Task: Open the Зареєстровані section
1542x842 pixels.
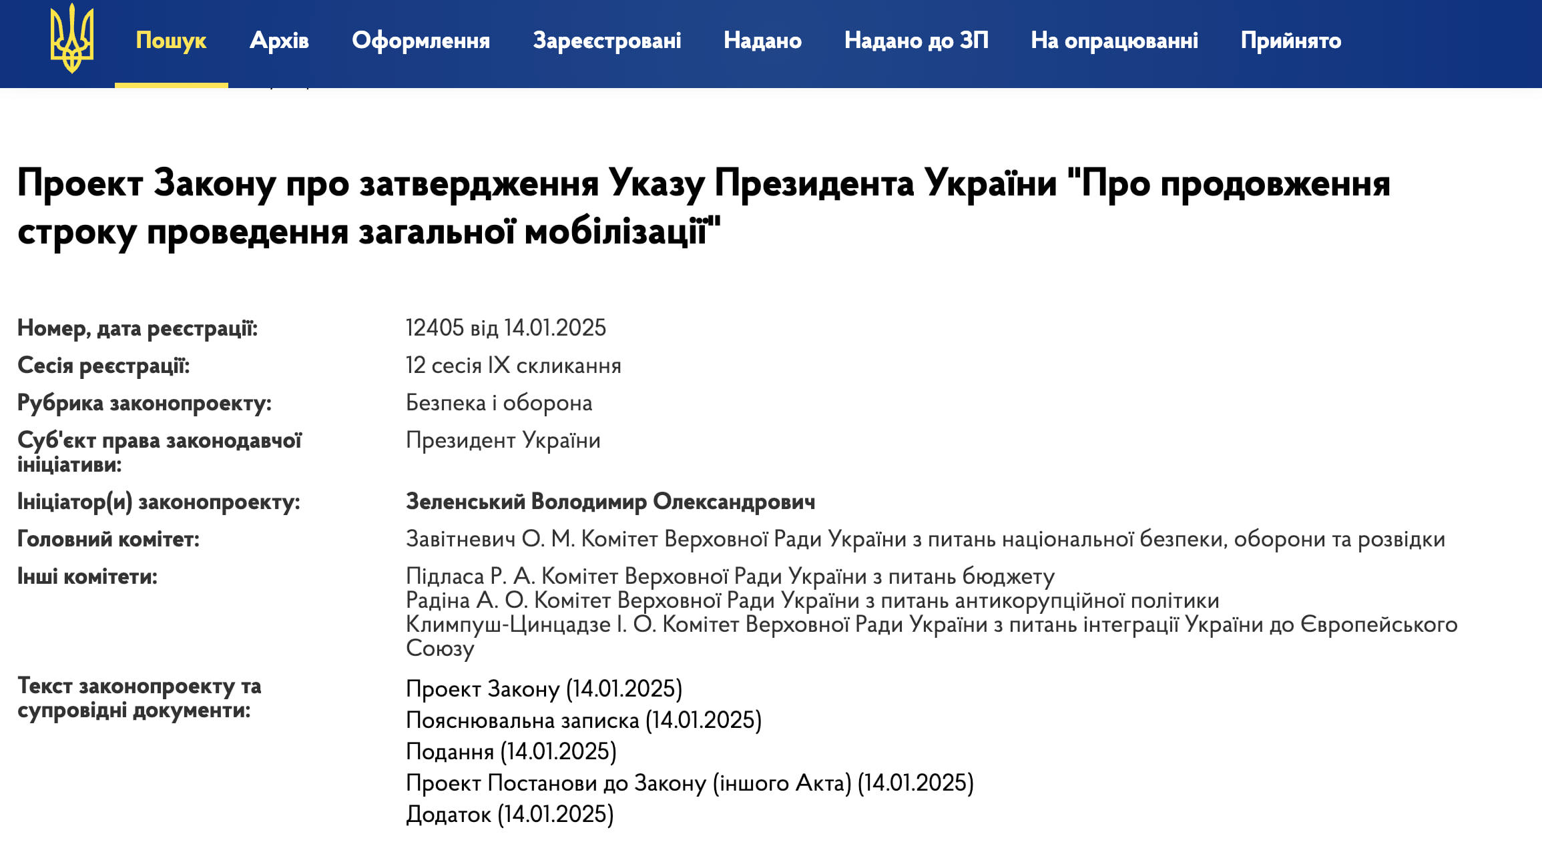Action: pos(607,41)
